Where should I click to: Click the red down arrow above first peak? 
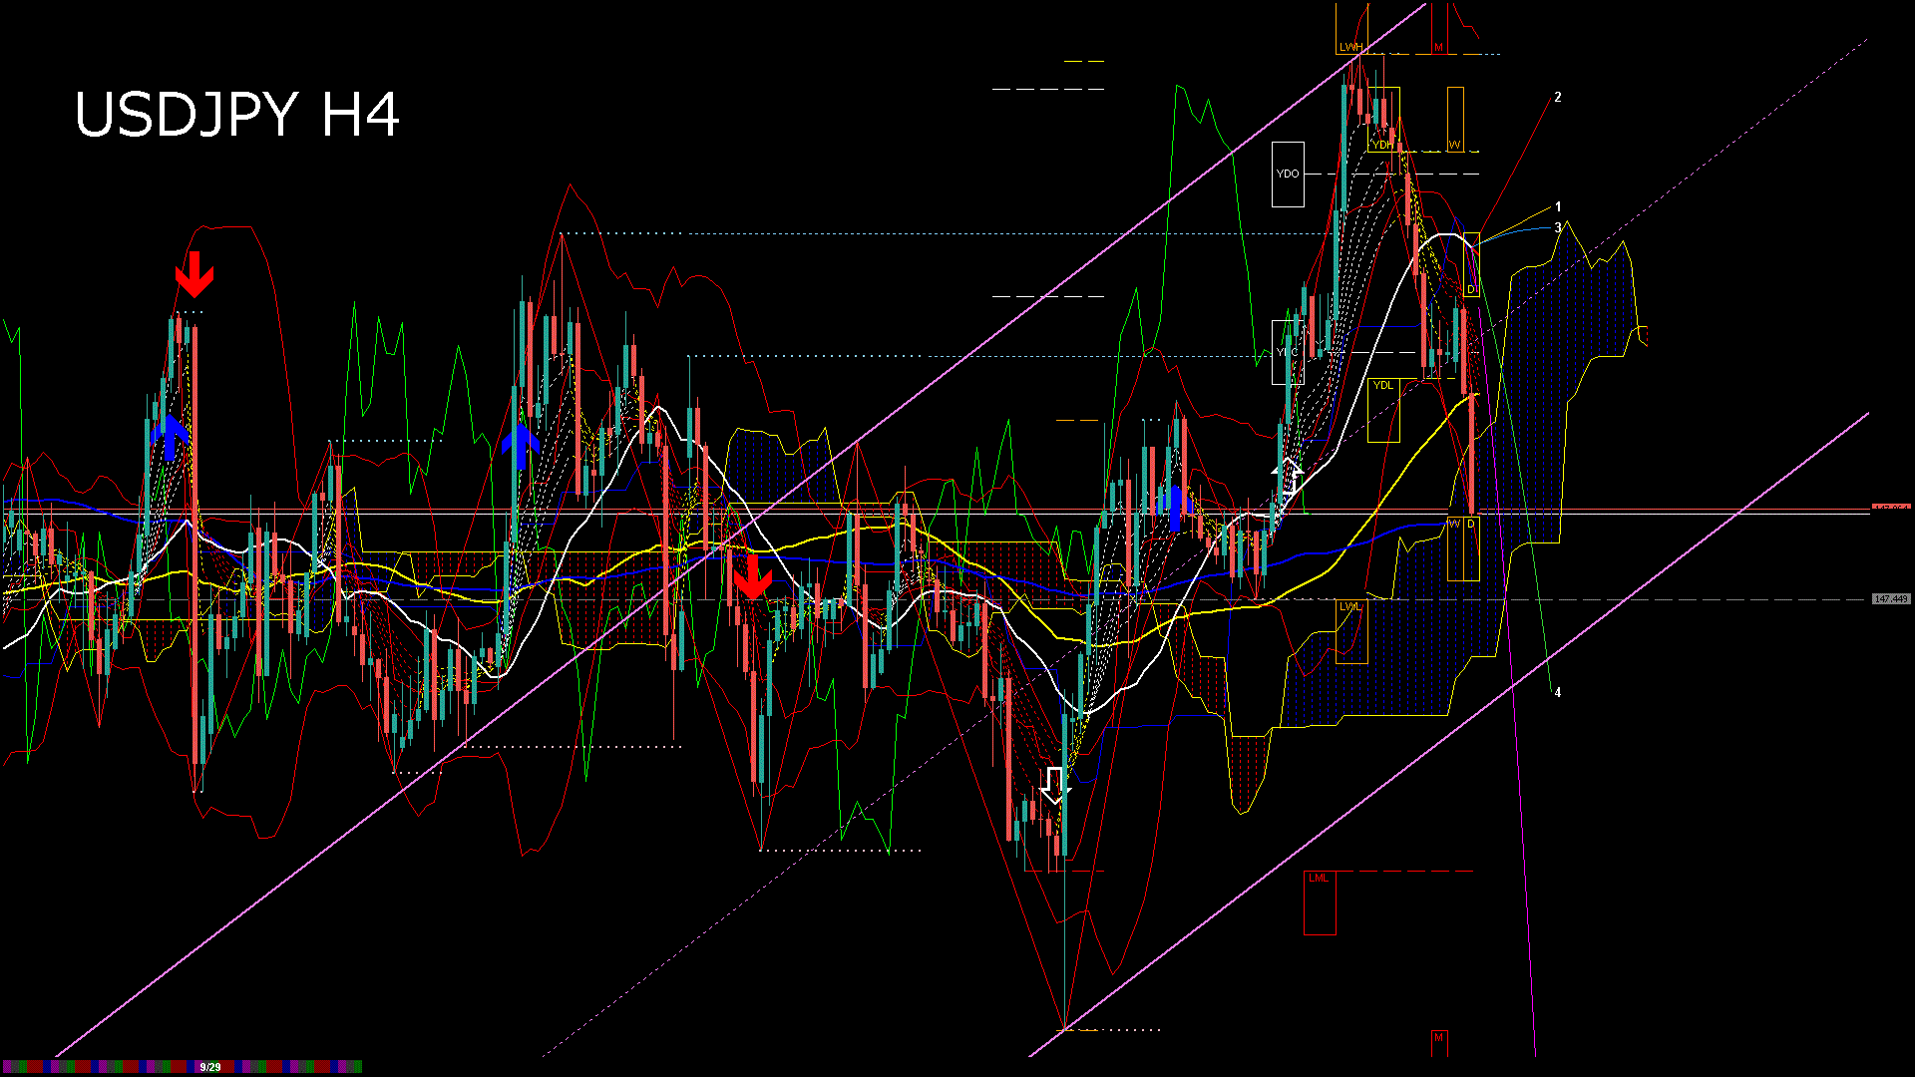click(193, 274)
